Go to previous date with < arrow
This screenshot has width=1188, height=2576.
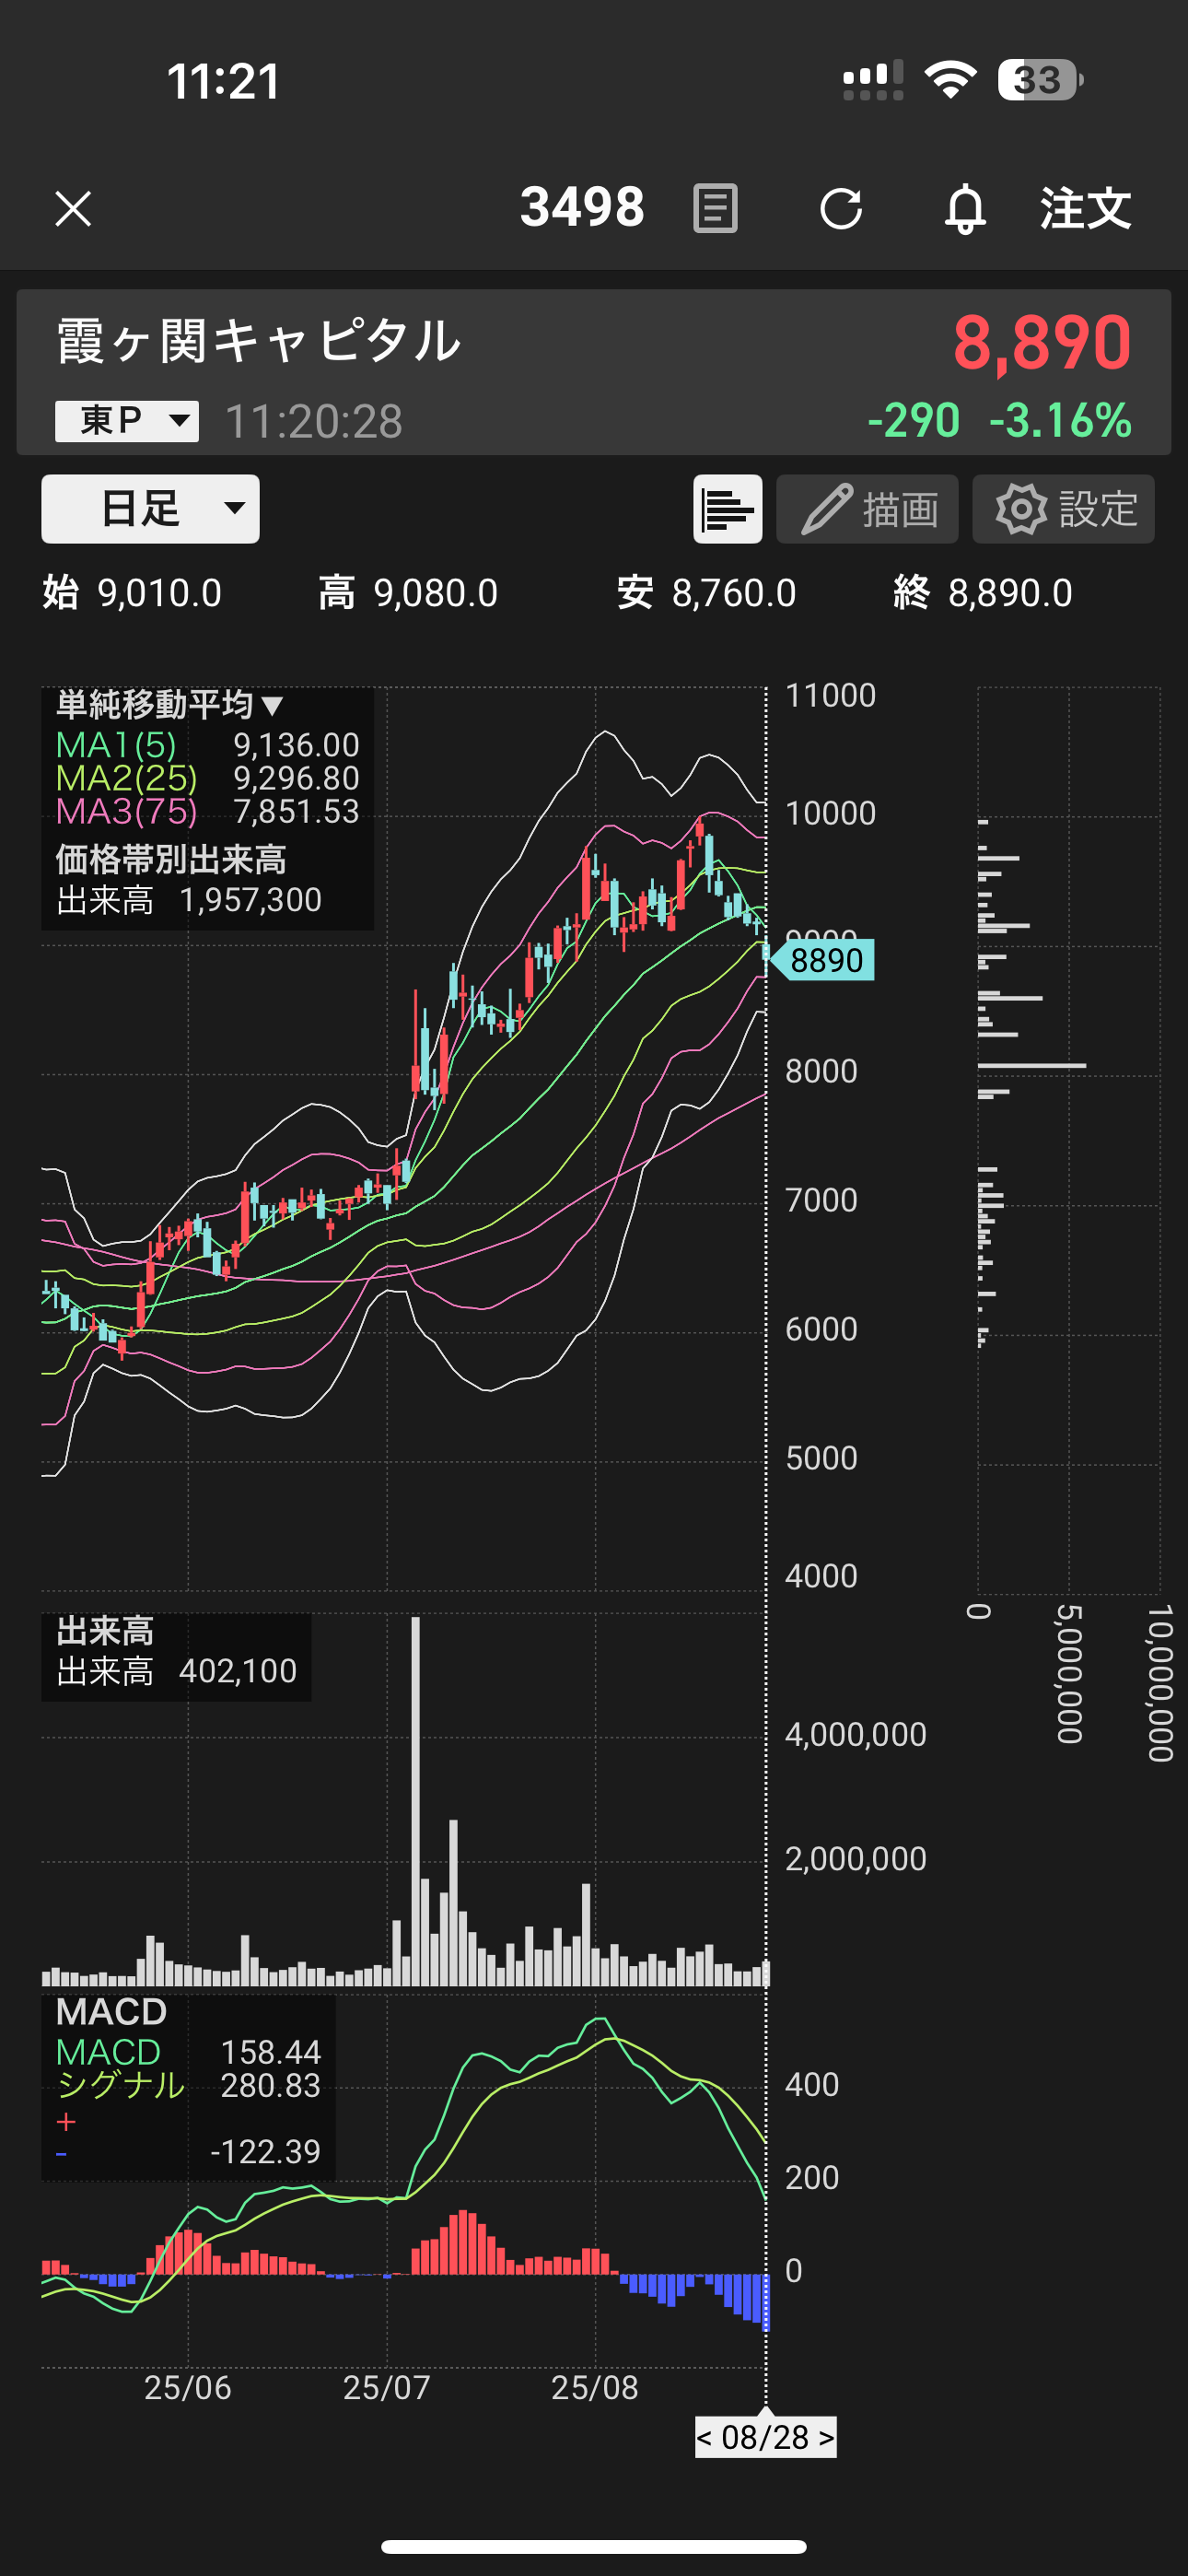[705, 2437]
